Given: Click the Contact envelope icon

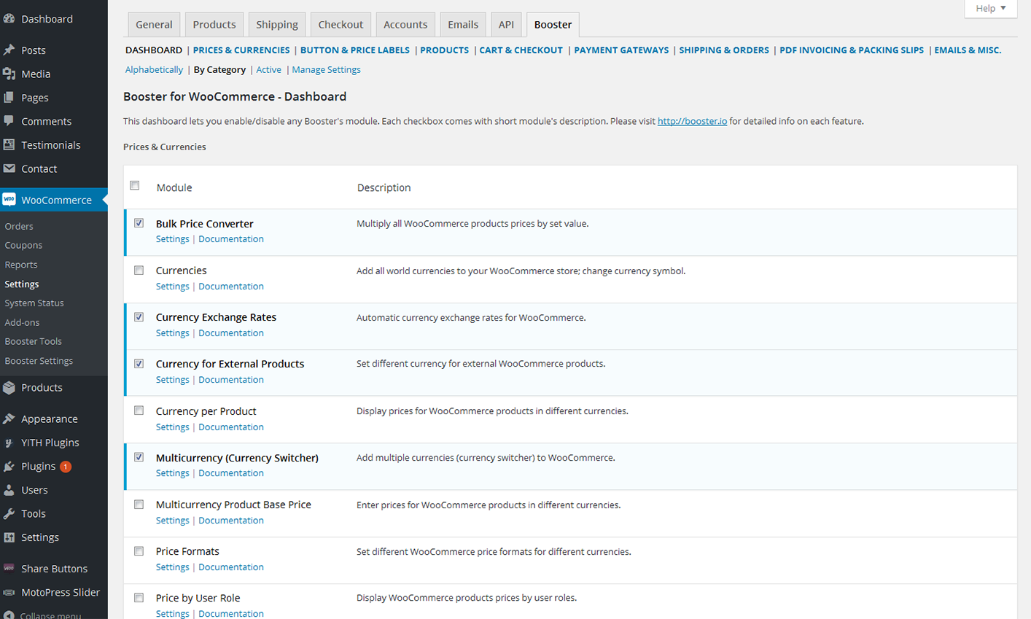Looking at the screenshot, I should [9, 168].
